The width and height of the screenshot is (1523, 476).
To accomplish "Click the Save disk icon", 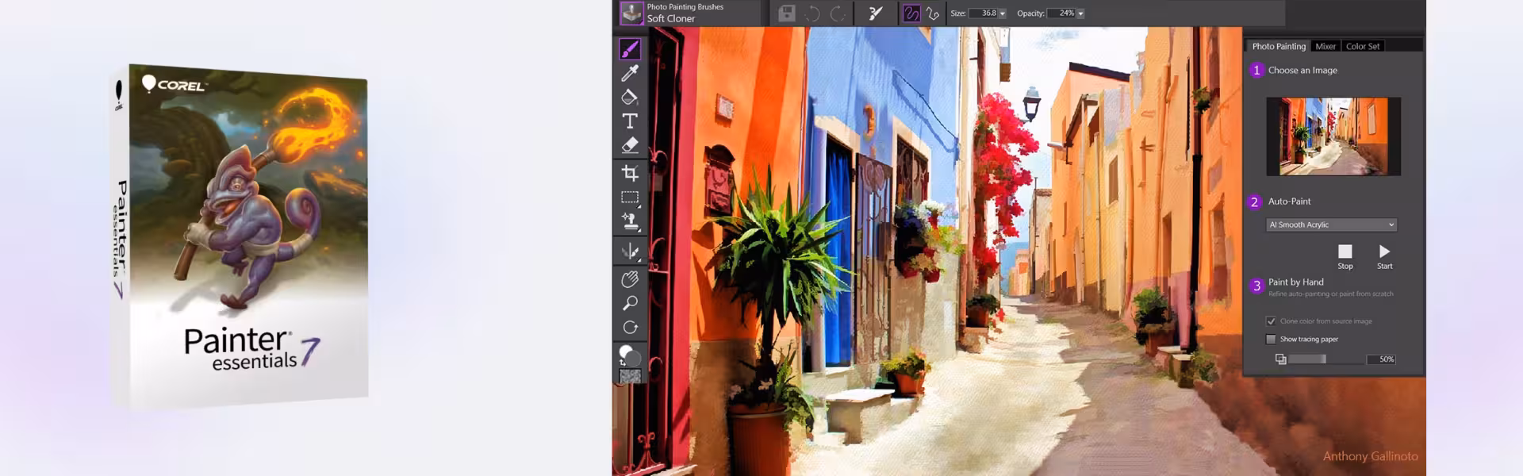I will (786, 13).
